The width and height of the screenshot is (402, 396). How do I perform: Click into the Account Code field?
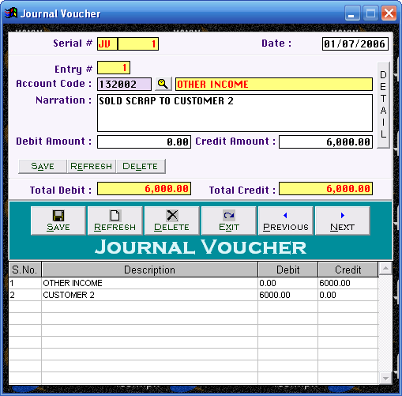(124, 85)
